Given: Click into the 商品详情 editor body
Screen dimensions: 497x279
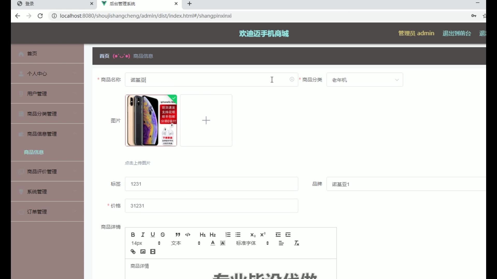Looking at the screenshot, I should pos(231,269).
